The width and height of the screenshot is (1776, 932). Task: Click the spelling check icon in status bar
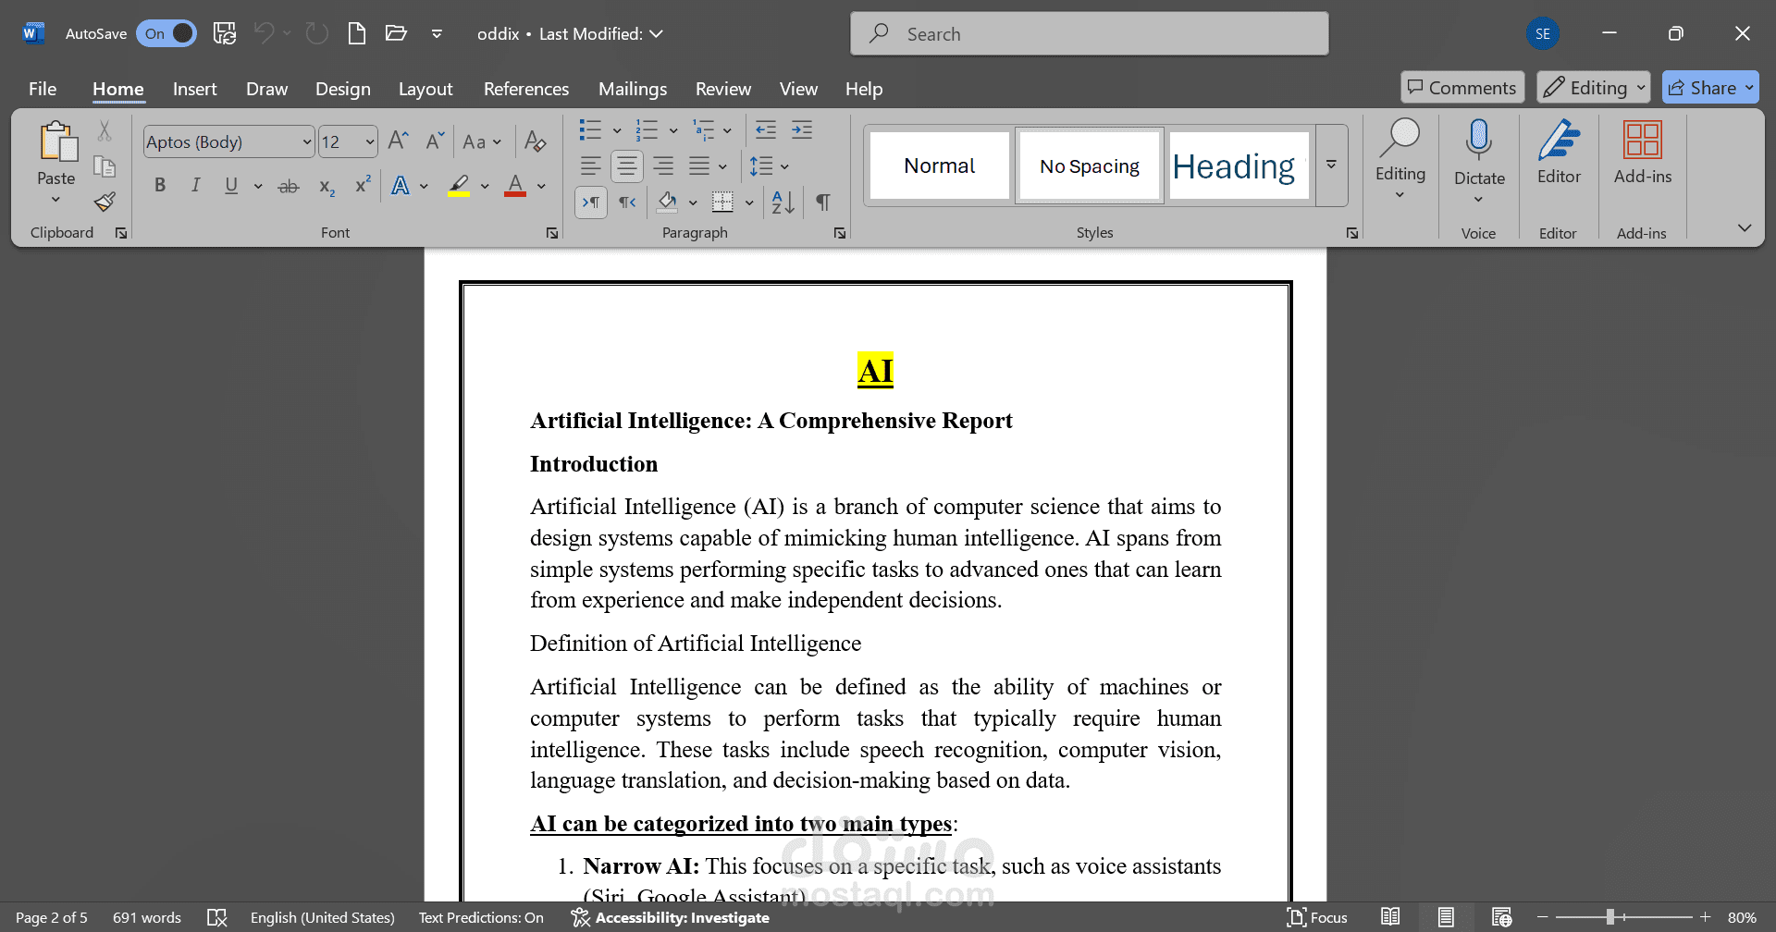point(216,917)
